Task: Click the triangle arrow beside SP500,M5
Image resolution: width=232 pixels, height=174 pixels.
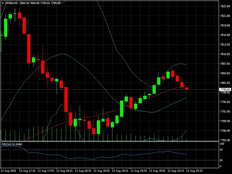Action: click(3, 3)
